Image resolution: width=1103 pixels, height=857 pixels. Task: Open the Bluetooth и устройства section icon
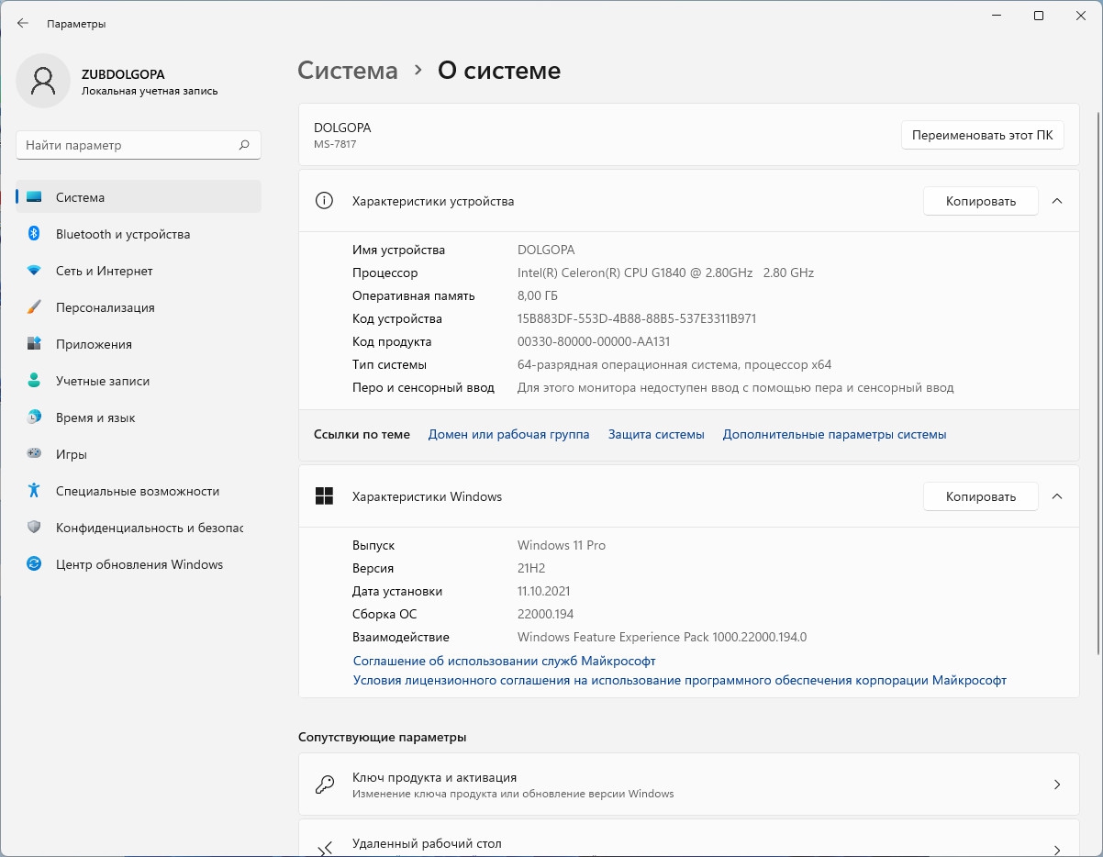point(34,234)
